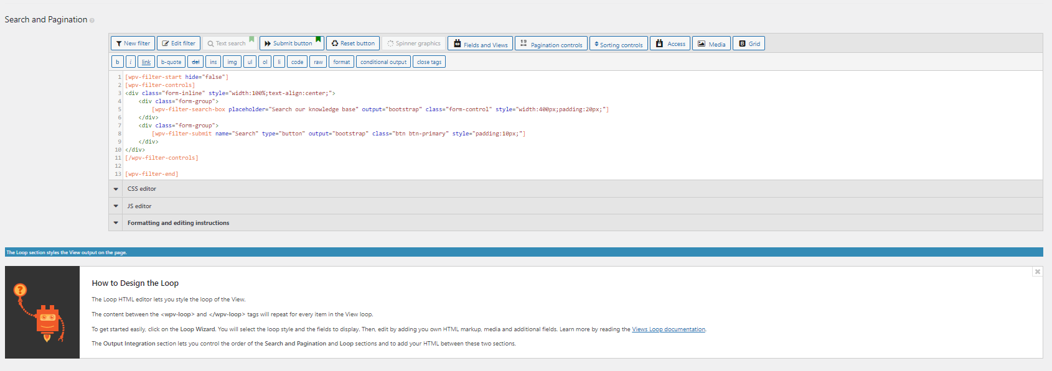
Task: Click the wpv-filter-start code line
Action: pyautogui.click(x=177, y=77)
